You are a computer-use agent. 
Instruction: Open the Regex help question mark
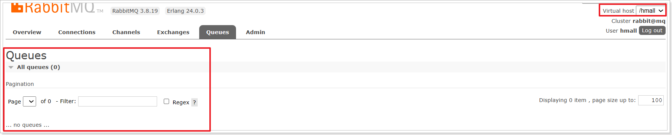click(194, 102)
